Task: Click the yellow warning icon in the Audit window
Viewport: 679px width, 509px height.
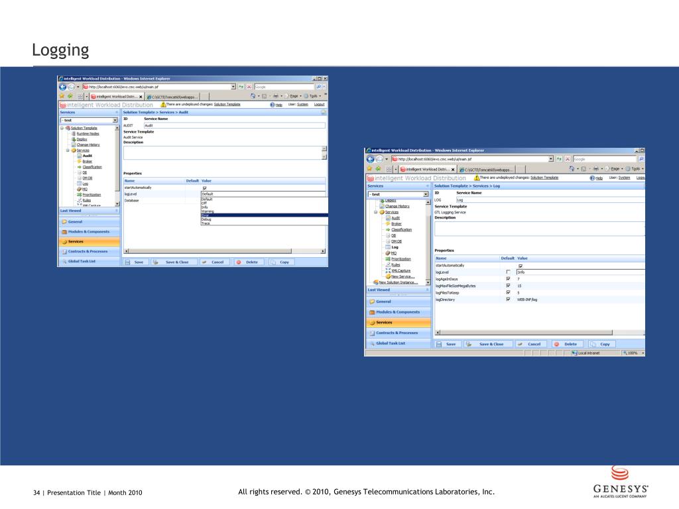Action: click(x=163, y=104)
